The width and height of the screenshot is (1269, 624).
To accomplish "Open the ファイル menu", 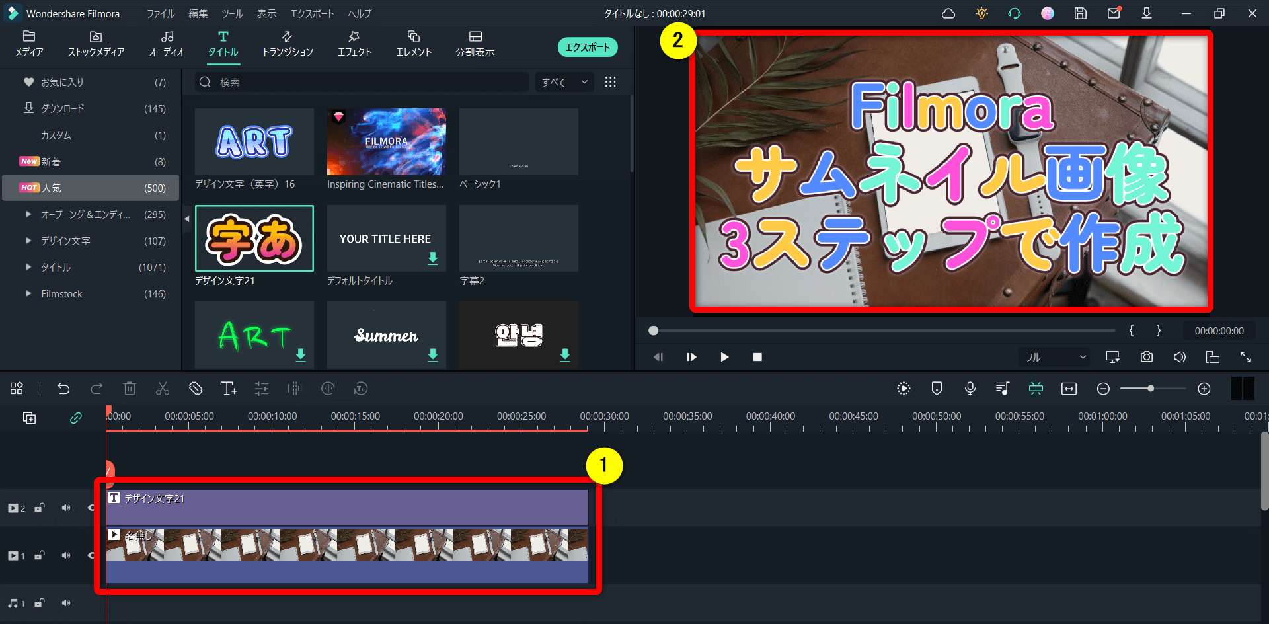I will 161,13.
